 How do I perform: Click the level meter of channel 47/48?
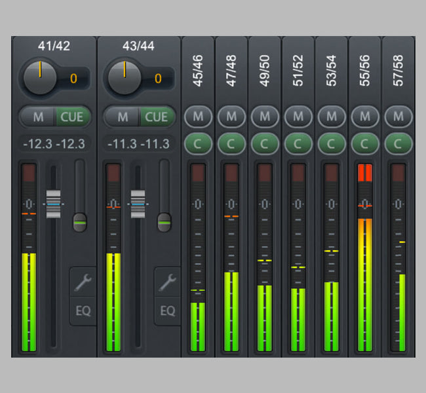[231, 257]
